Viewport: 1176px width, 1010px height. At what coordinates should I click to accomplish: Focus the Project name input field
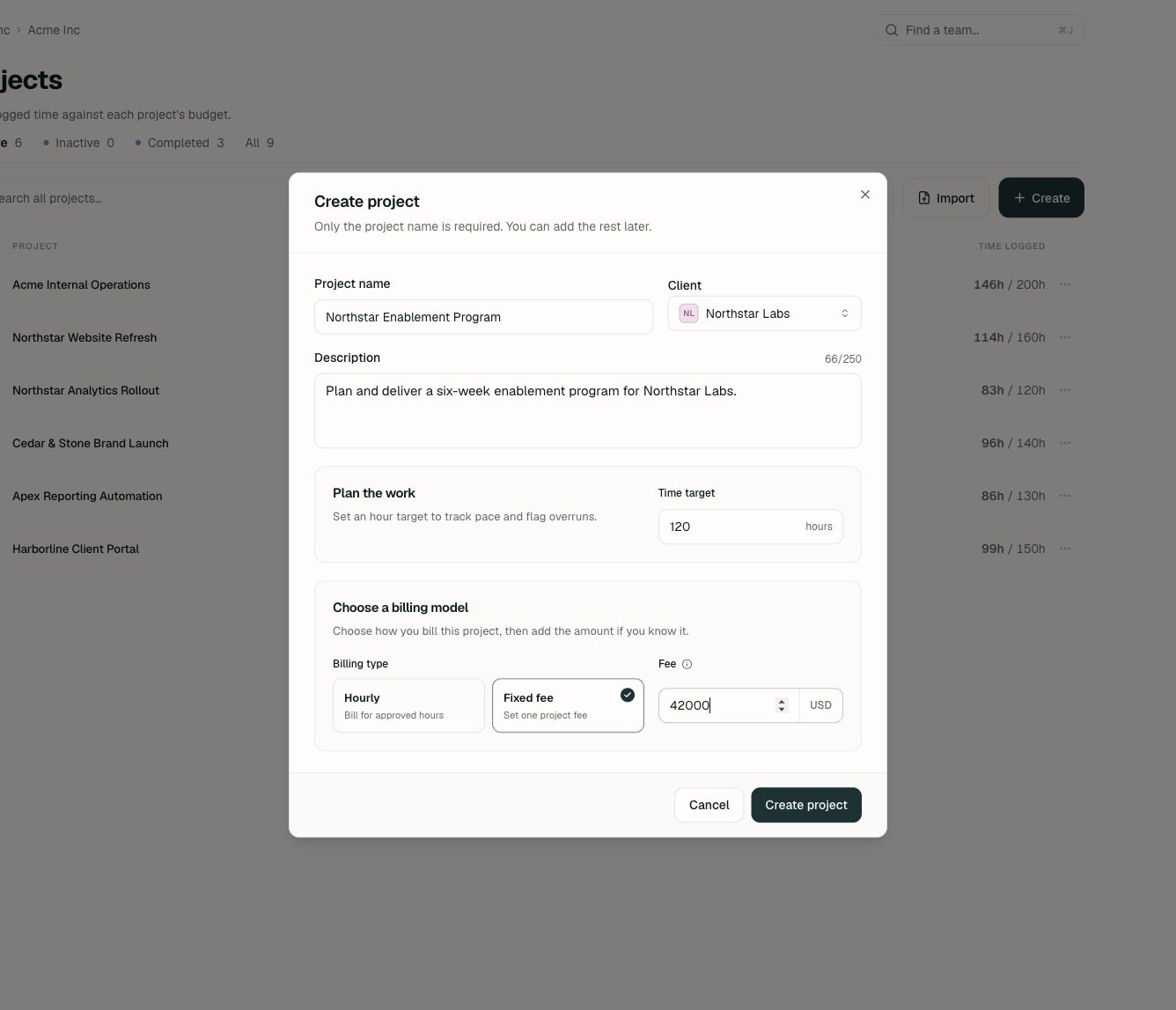coord(483,317)
